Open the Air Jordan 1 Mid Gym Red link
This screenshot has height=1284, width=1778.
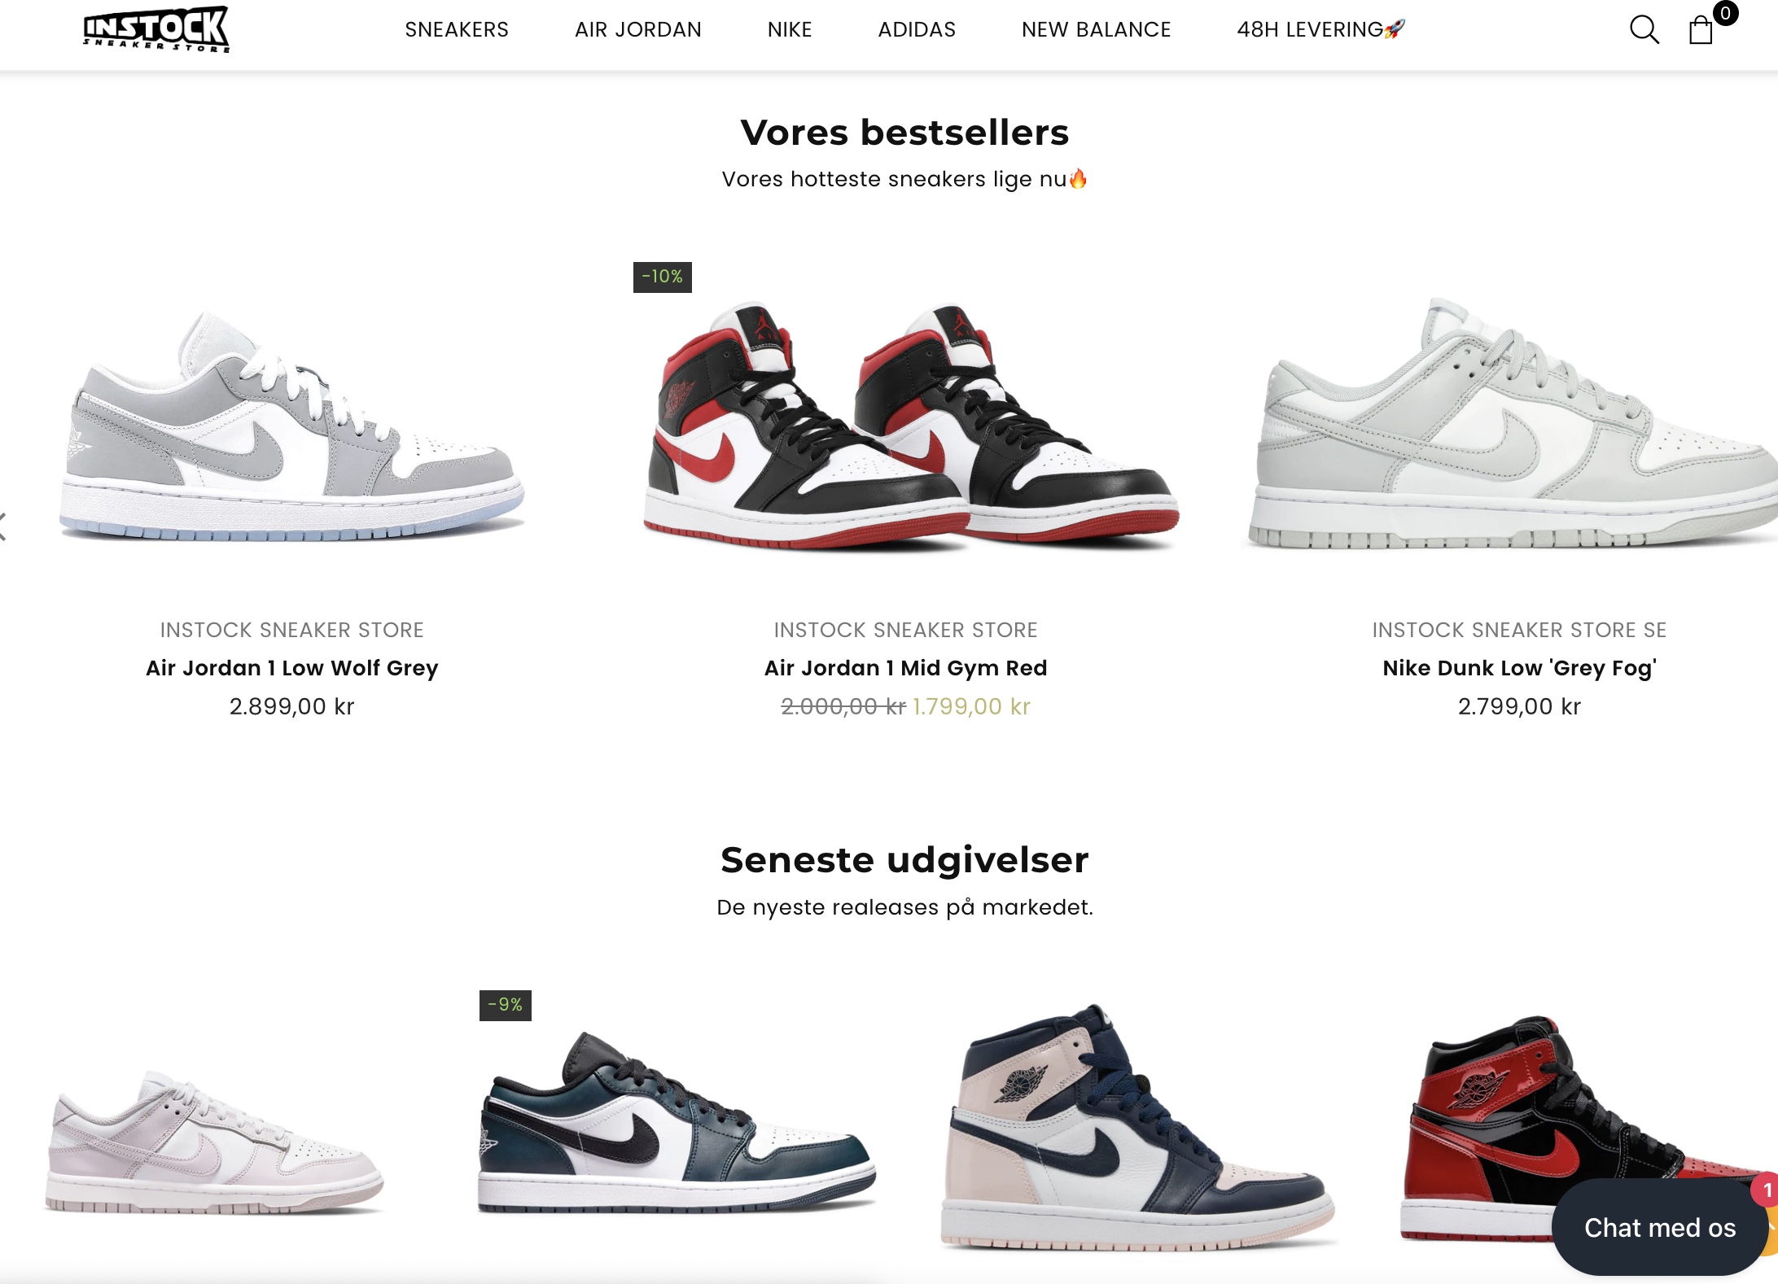pos(905,668)
